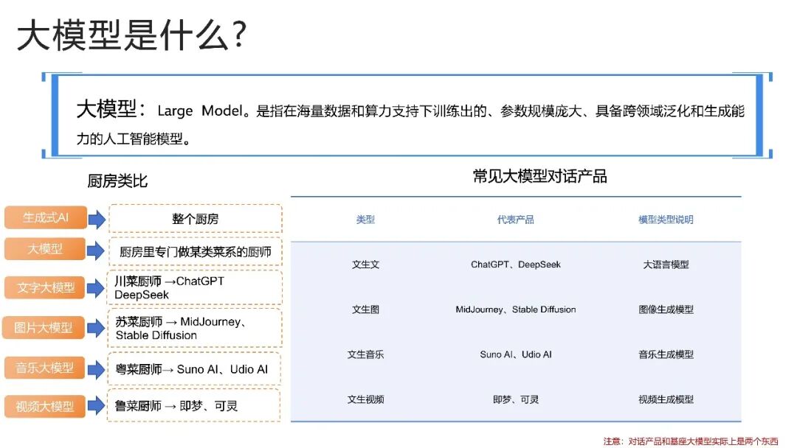797x448 pixels.
Task: Select the 图片大模型 orange label
Action: tap(44, 327)
